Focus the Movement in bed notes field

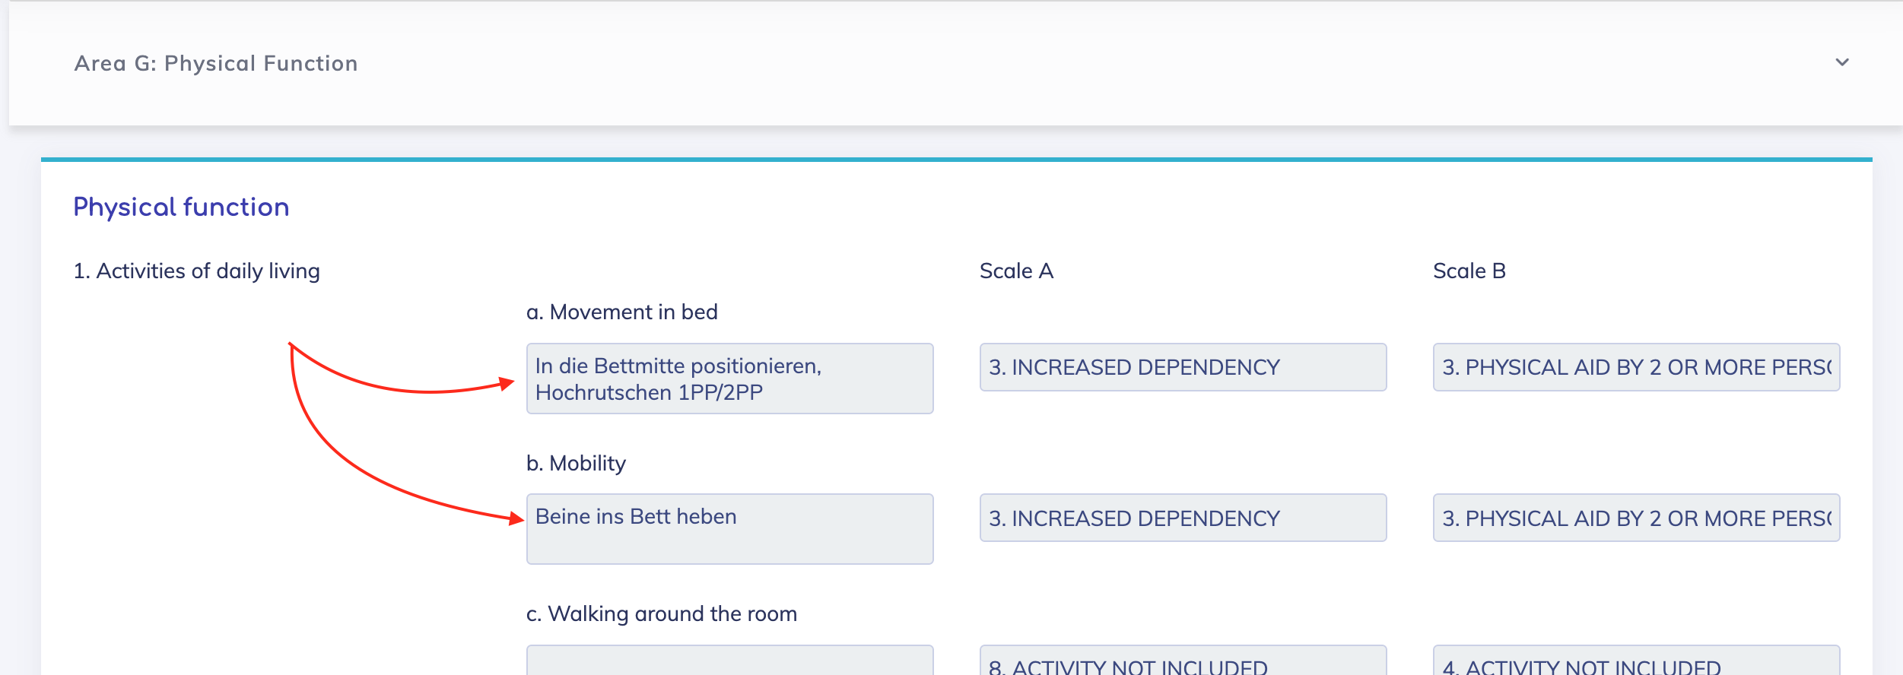coord(729,379)
